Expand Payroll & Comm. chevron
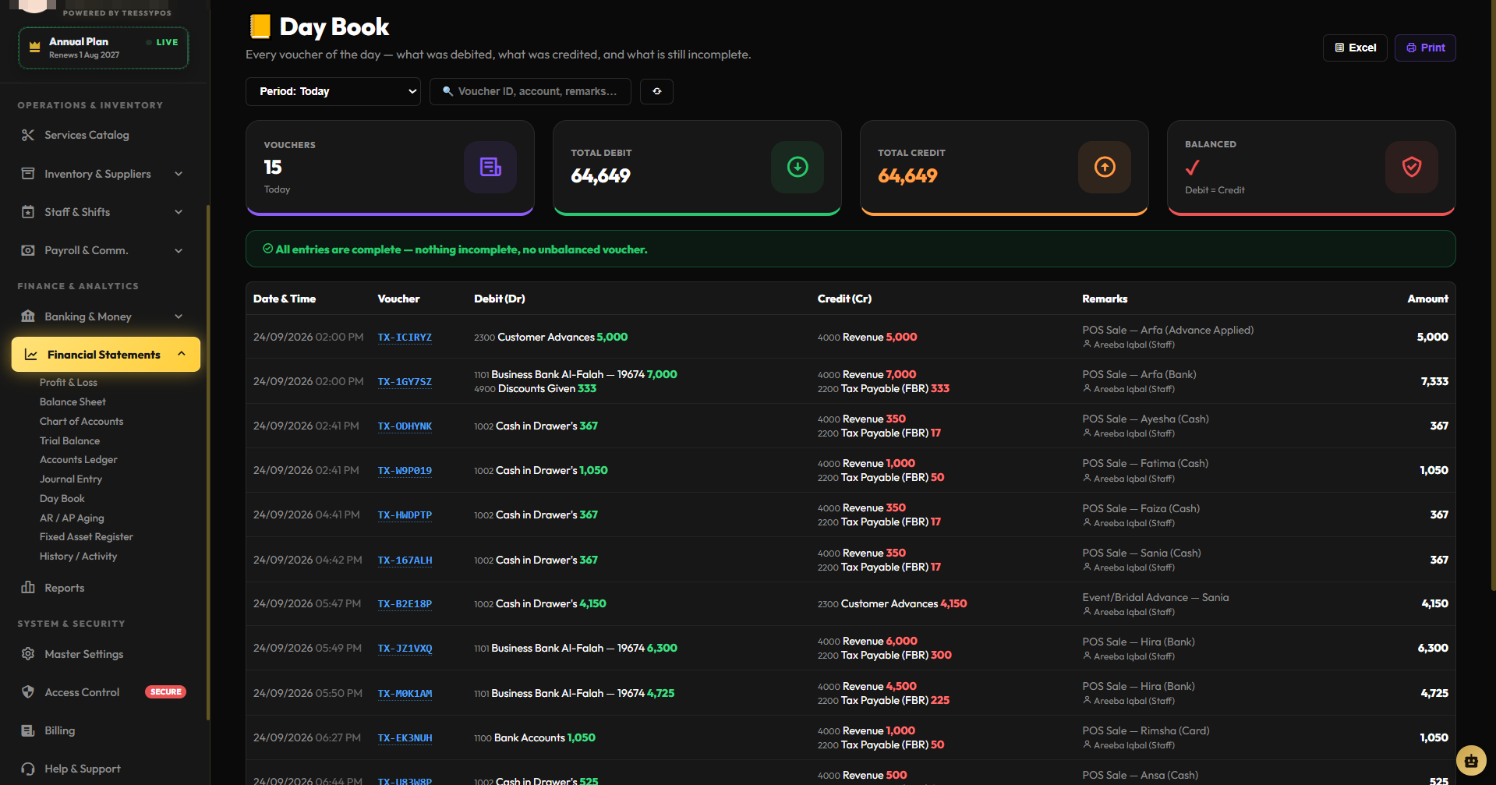 point(179,250)
